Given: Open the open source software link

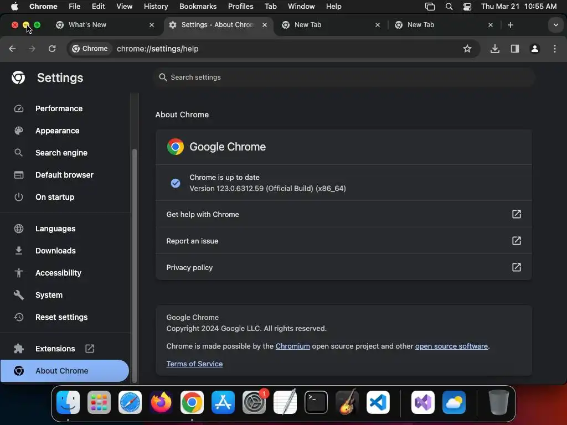Looking at the screenshot, I should [451, 346].
